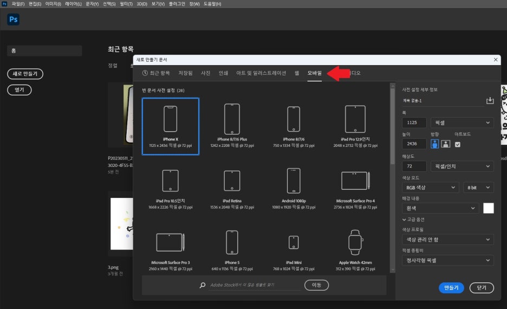Open the Help menu
507x309 pixels.
click(212, 4)
